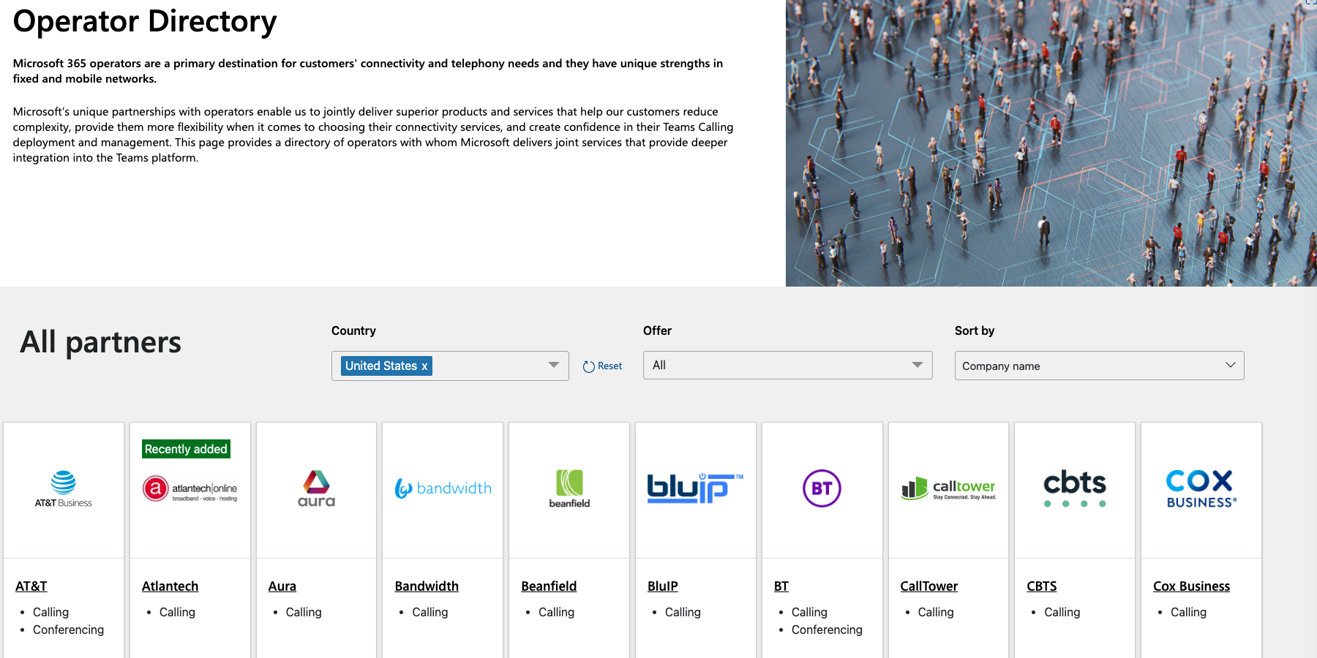This screenshot has height=658, width=1317.
Task: Click the AT&T Business logo
Action: pos(63,488)
